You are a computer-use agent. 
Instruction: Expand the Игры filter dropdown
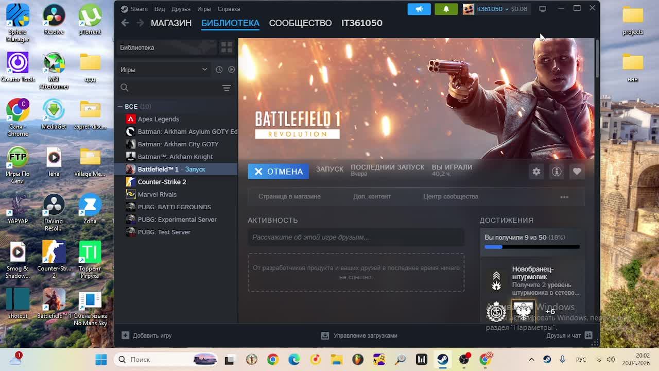click(164, 70)
